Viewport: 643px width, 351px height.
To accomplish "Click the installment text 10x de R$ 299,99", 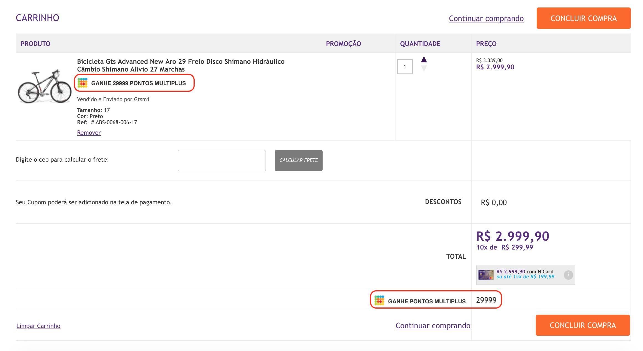I will click(x=505, y=247).
